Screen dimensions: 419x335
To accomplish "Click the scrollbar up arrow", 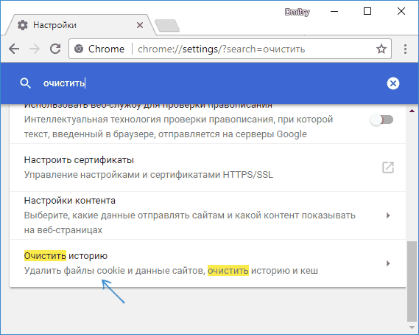I will [412, 111].
